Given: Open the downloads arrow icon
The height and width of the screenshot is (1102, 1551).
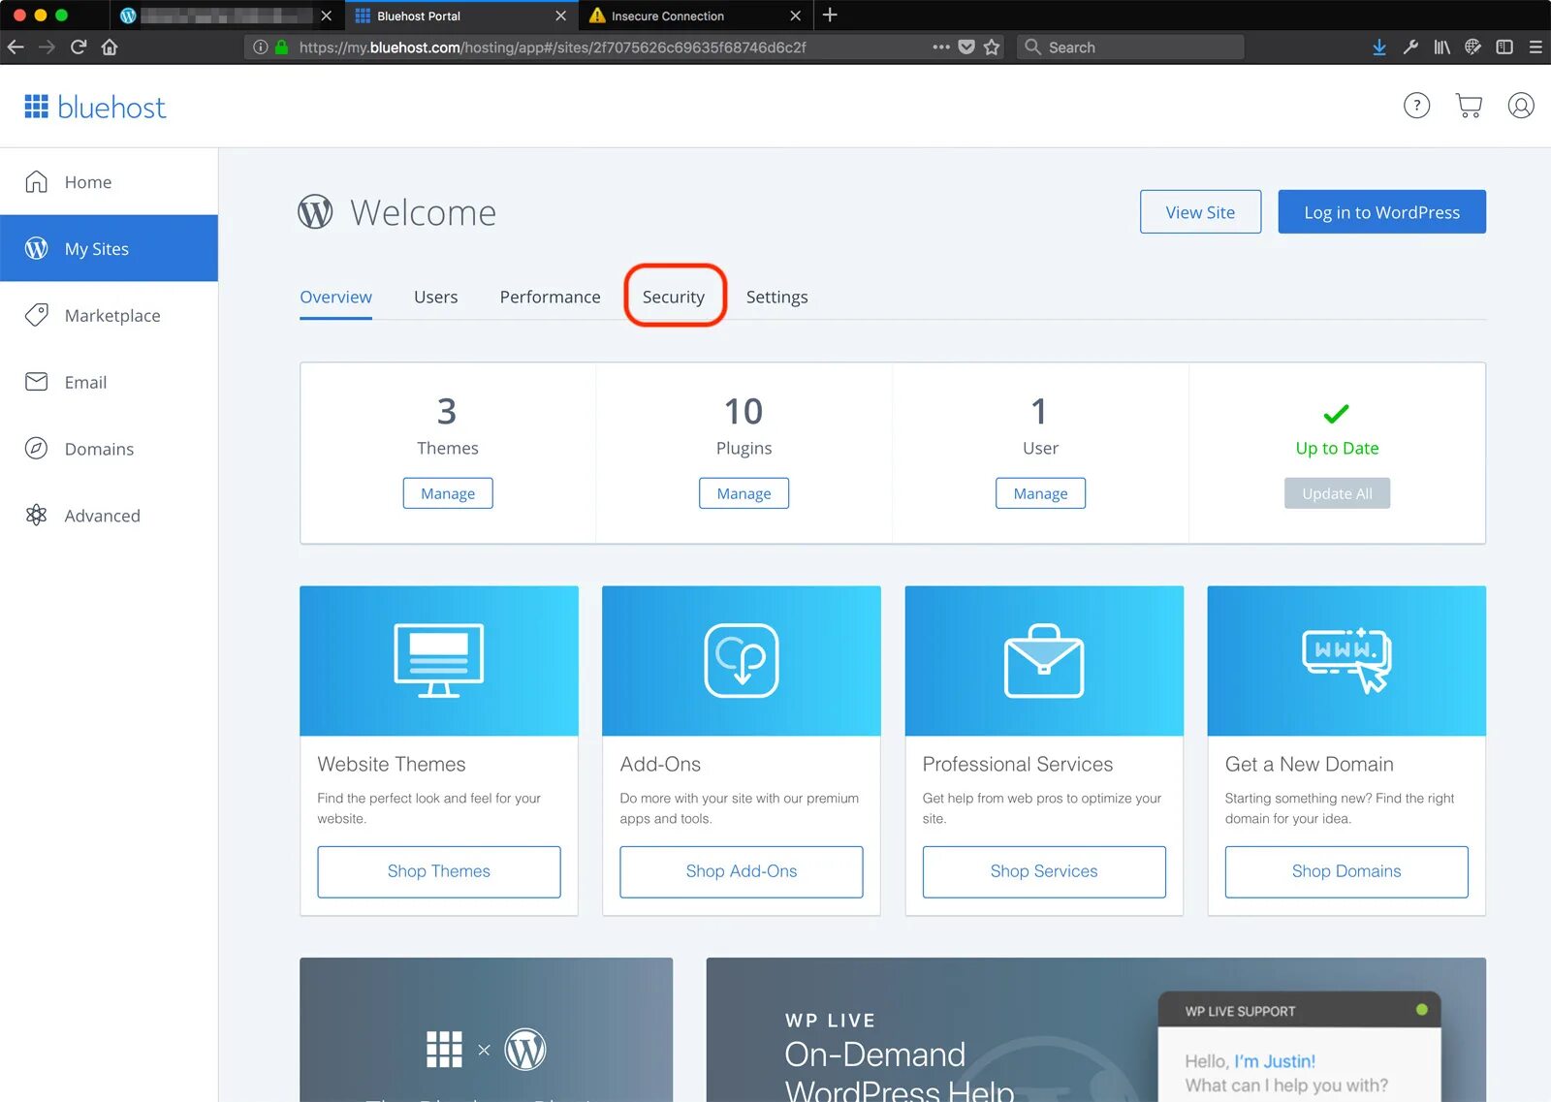Looking at the screenshot, I should pyautogui.click(x=1379, y=47).
